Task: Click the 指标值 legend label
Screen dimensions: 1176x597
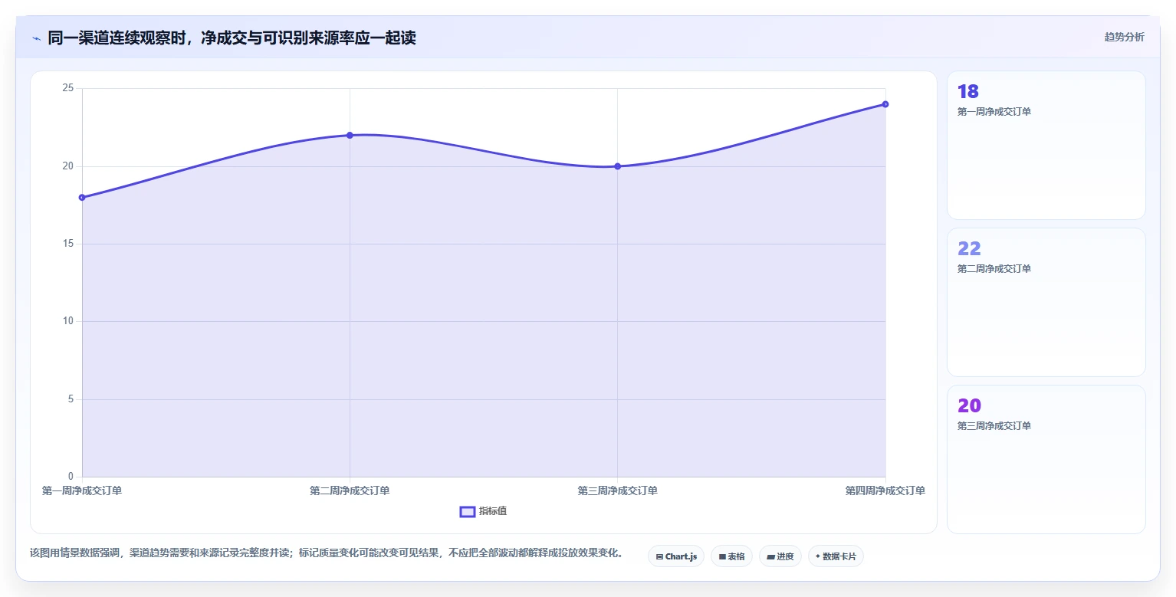Action: pyautogui.click(x=493, y=512)
